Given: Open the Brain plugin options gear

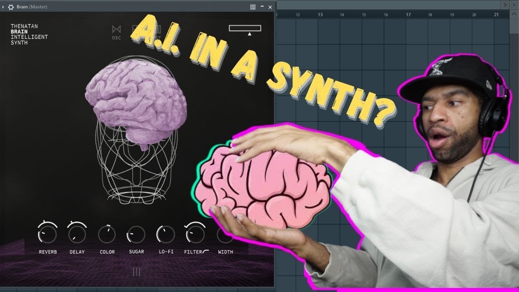Looking at the screenshot, I should 11,7.
